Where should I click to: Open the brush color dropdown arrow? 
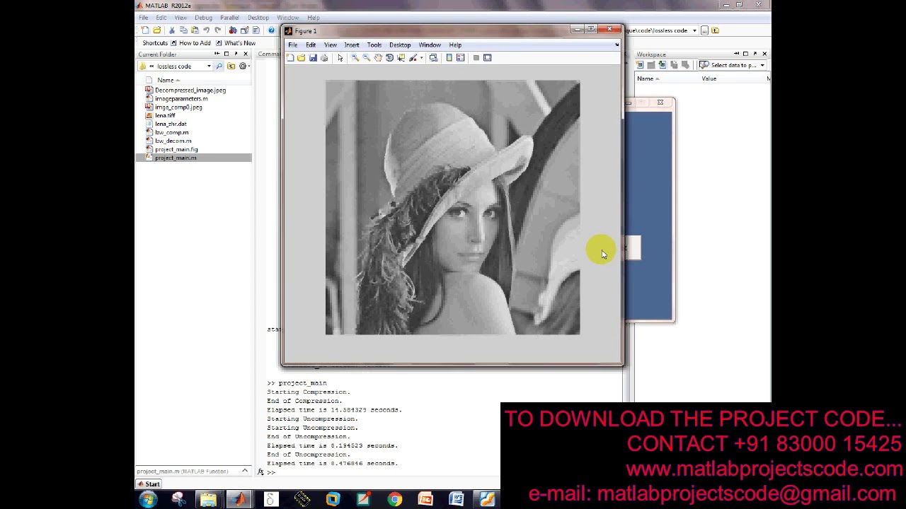pos(422,58)
